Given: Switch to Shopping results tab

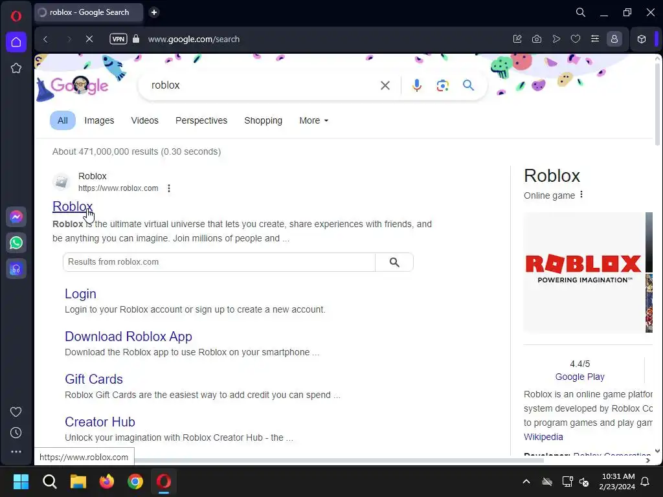Looking at the screenshot, I should [263, 120].
